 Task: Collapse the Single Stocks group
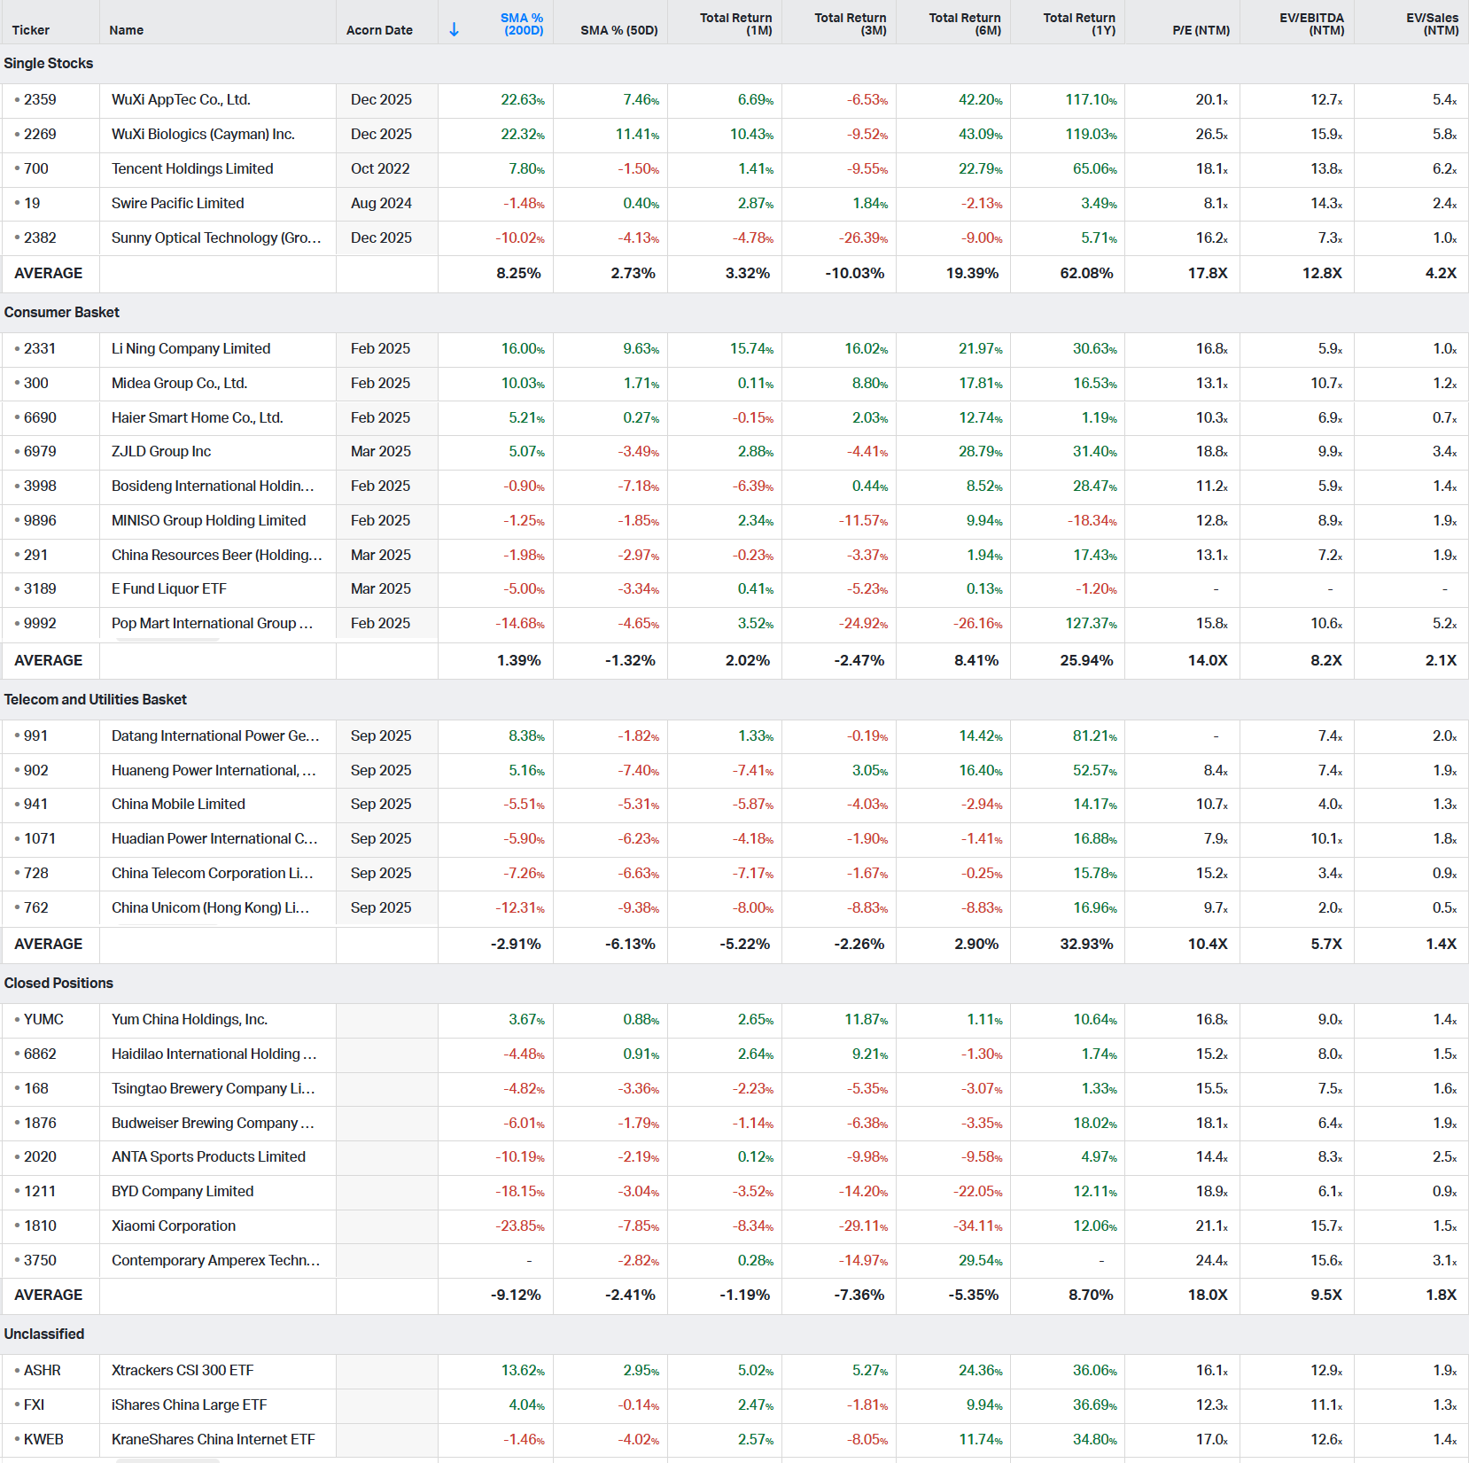49,64
